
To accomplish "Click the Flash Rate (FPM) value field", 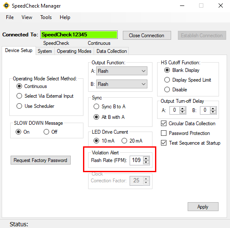I will tap(136, 160).
